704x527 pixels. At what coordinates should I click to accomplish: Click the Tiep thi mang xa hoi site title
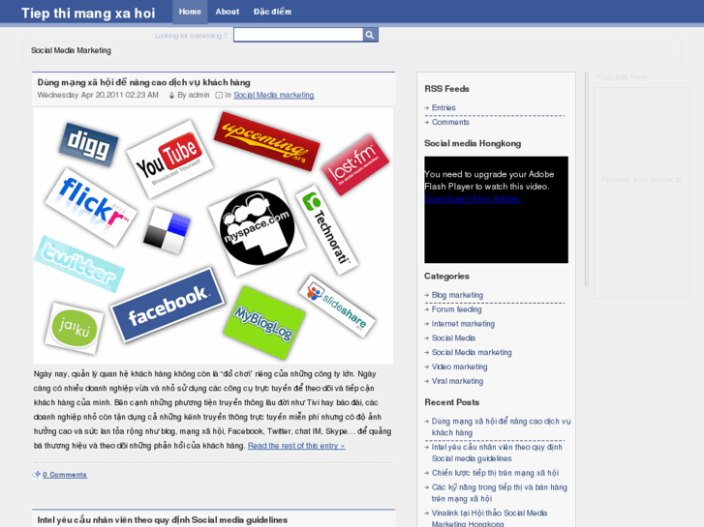pos(88,13)
